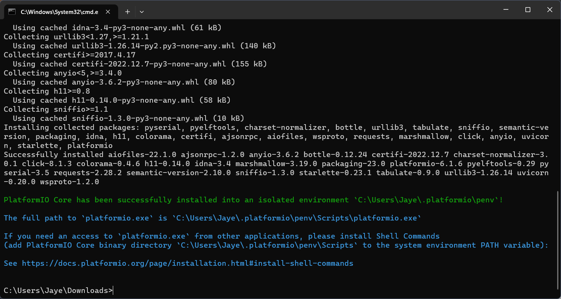561x299 pixels.
Task: Click 'Successfully installed aiofiles-22.1.0' line
Action: (276, 154)
